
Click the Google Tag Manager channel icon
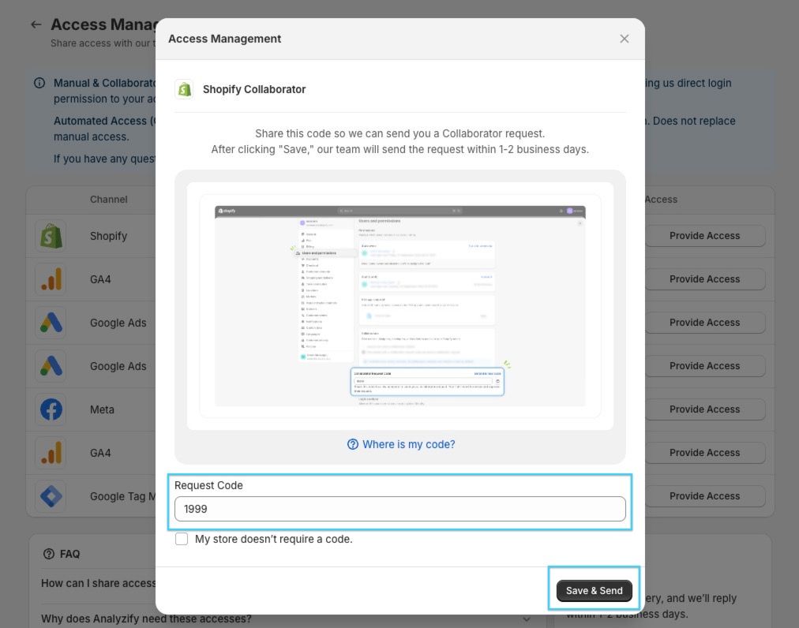coord(51,496)
